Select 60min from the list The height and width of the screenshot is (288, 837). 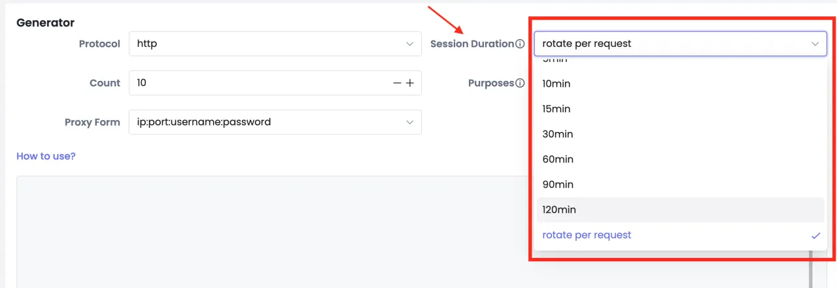pyautogui.click(x=558, y=159)
